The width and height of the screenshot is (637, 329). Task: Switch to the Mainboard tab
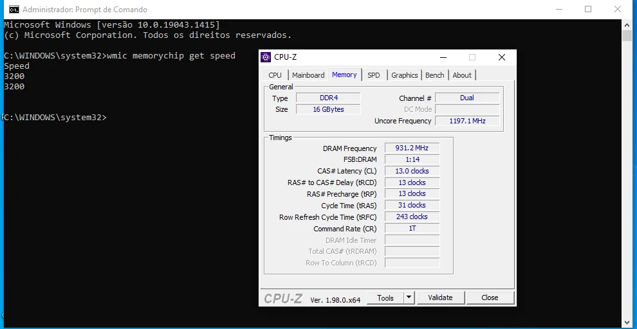coord(308,75)
